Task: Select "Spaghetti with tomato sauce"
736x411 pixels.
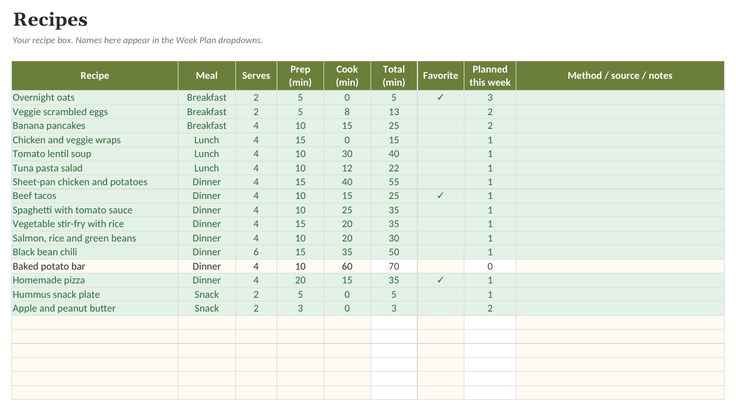Action: 95,210
